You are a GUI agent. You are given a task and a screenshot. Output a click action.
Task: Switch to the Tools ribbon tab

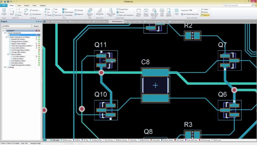click(x=34, y=6)
